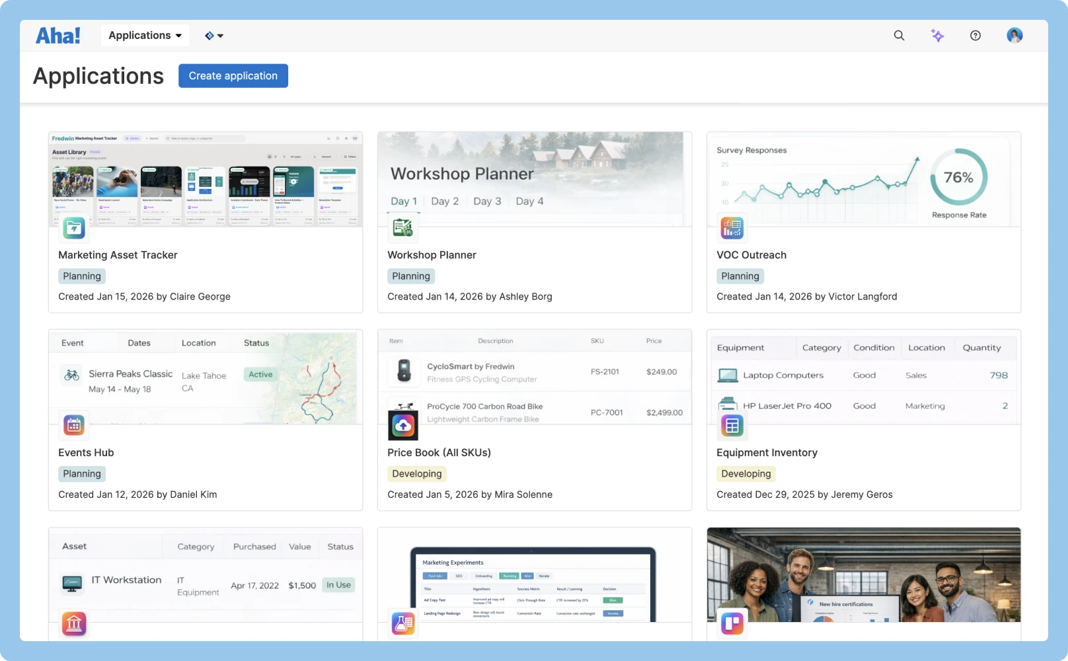Launch the Aha! AI sparkle assistant
1068x661 pixels.
(x=937, y=35)
